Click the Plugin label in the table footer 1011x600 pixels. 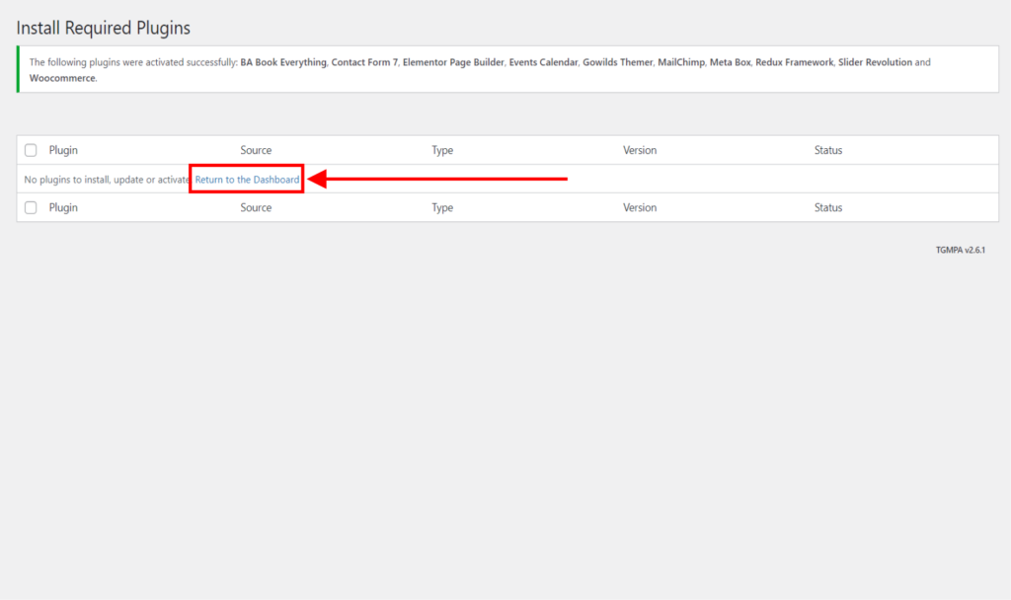[x=63, y=207]
